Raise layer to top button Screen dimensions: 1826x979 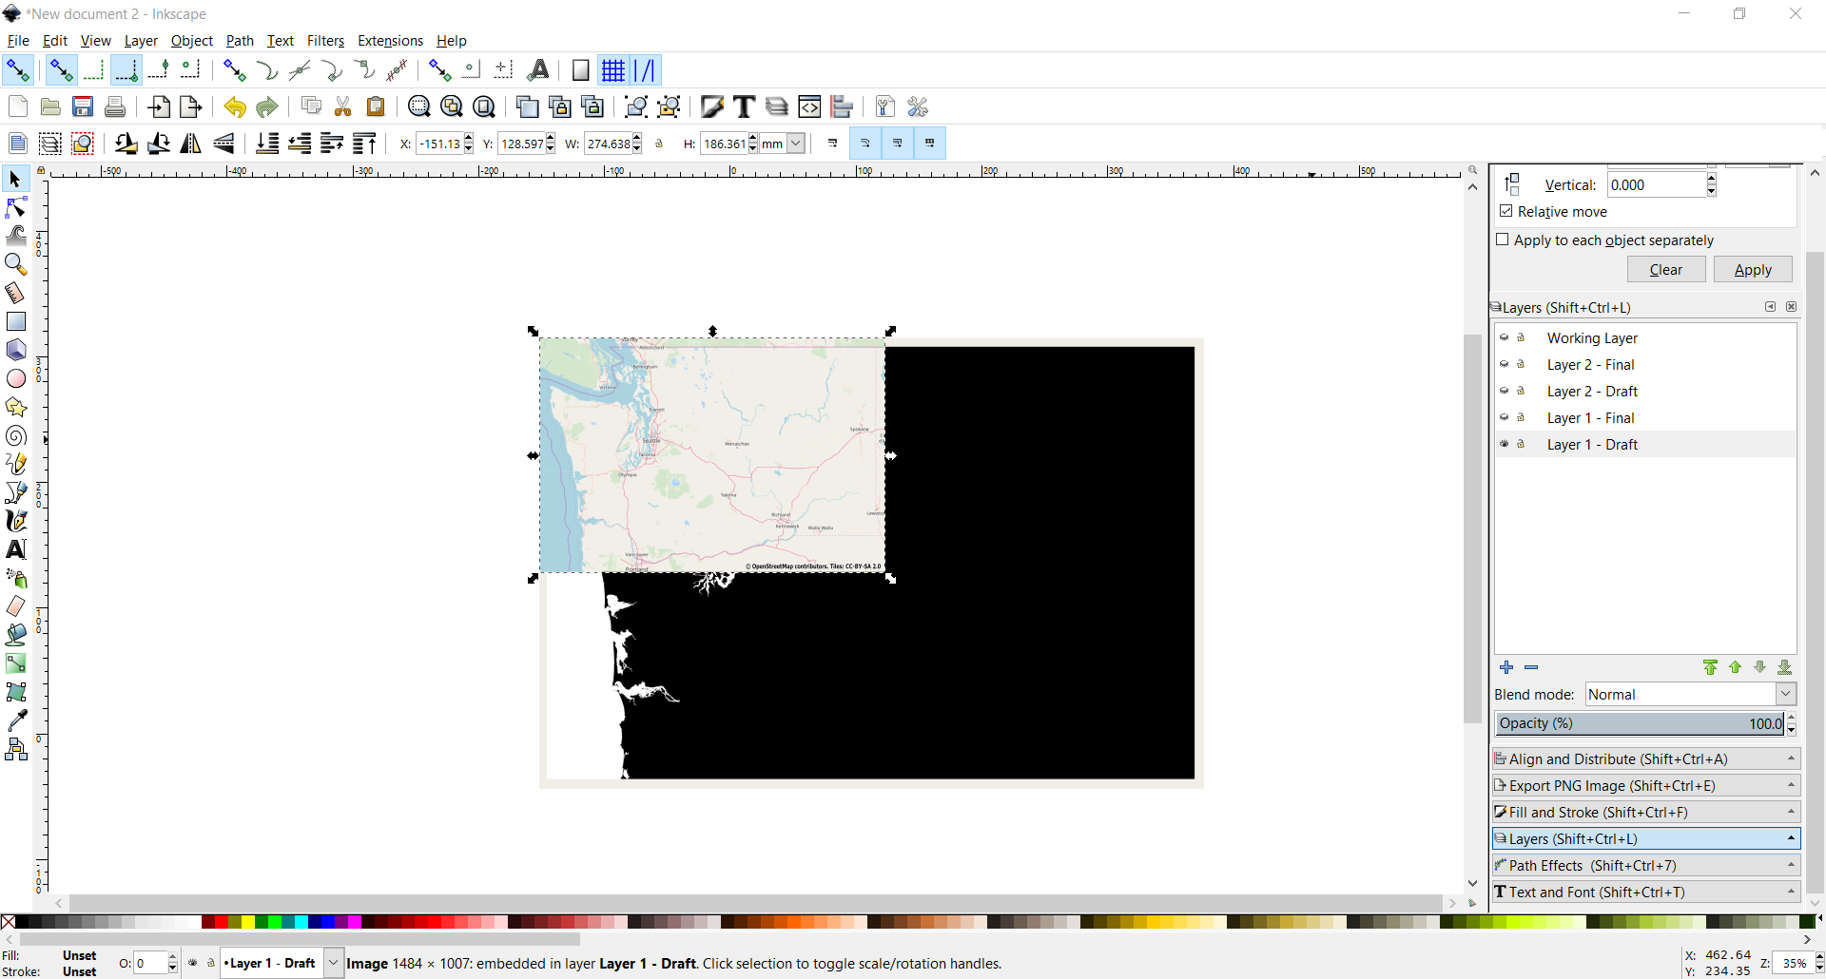pos(1710,667)
